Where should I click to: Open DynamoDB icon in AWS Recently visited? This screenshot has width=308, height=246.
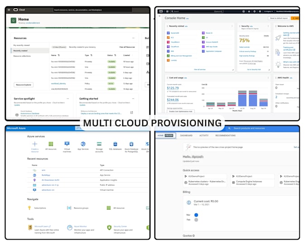(x=168, y=33)
